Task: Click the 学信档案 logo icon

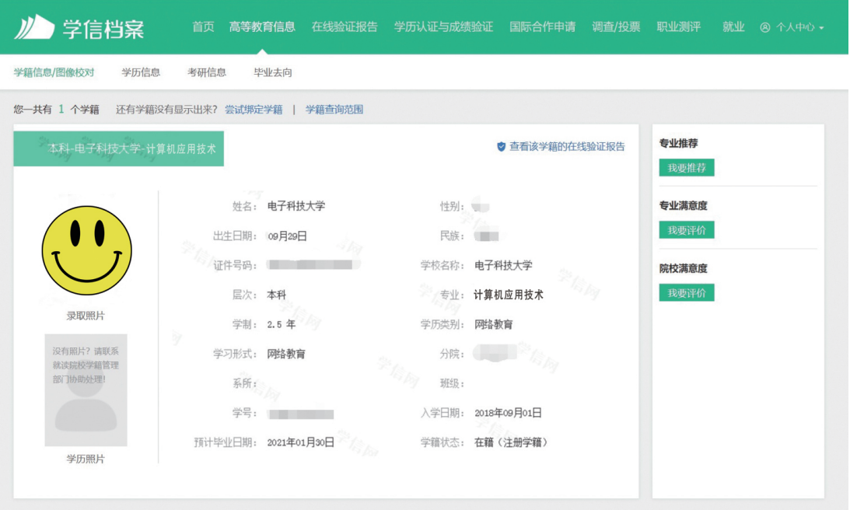Action: pyautogui.click(x=34, y=26)
